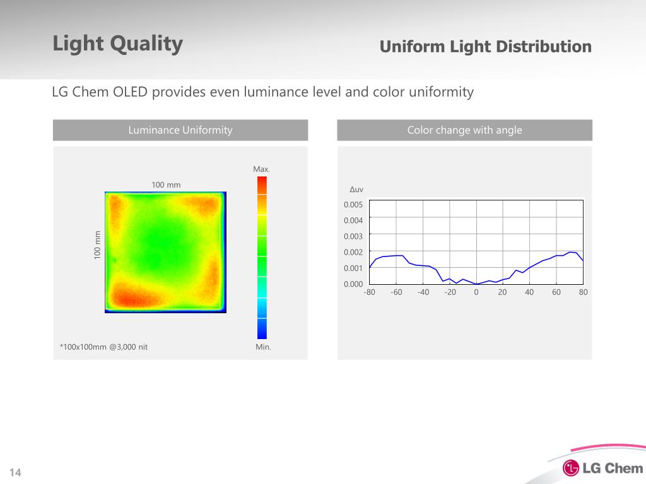The width and height of the screenshot is (646, 484).
Task: Click the blue Δuv line chart
Action: coord(476,242)
